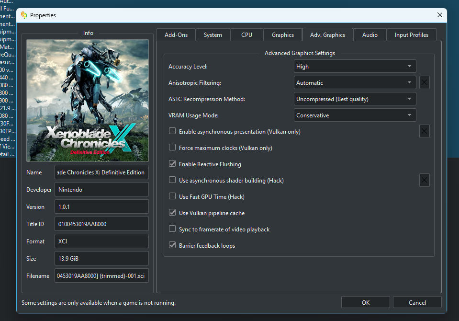
Task: Click the Version field showing 1.0.1
Action: point(101,206)
